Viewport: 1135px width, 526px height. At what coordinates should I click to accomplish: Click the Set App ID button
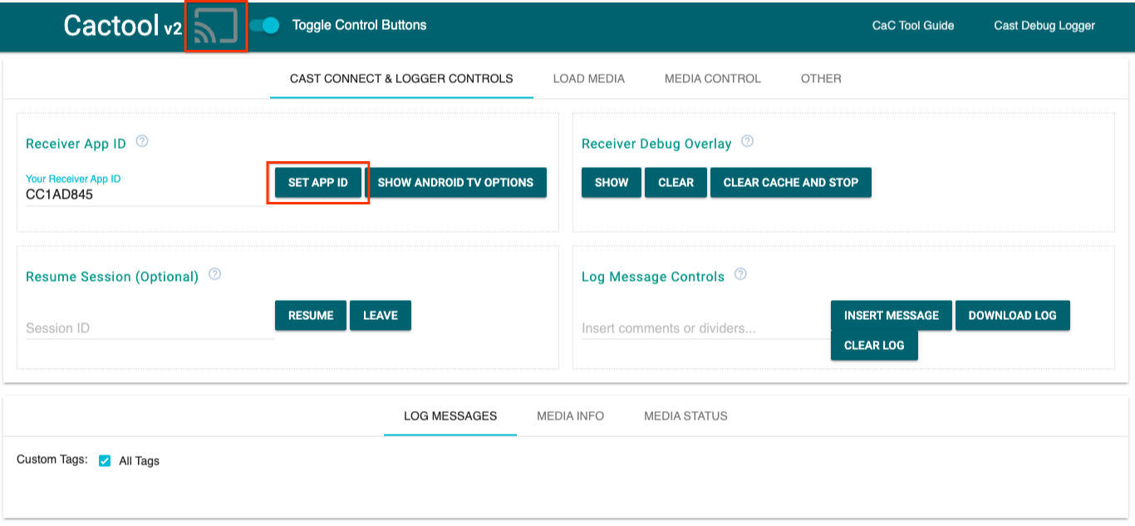pyautogui.click(x=318, y=182)
